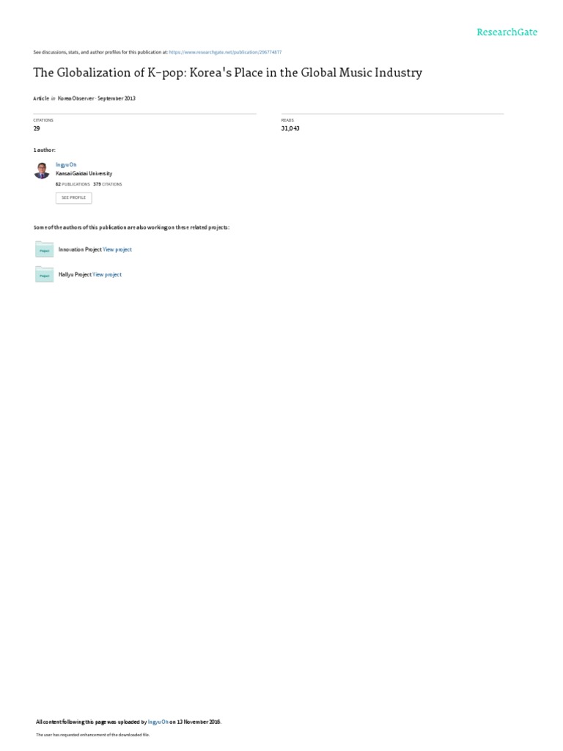
Task: Click the Innovation Project folder icon
Action: (x=44, y=249)
